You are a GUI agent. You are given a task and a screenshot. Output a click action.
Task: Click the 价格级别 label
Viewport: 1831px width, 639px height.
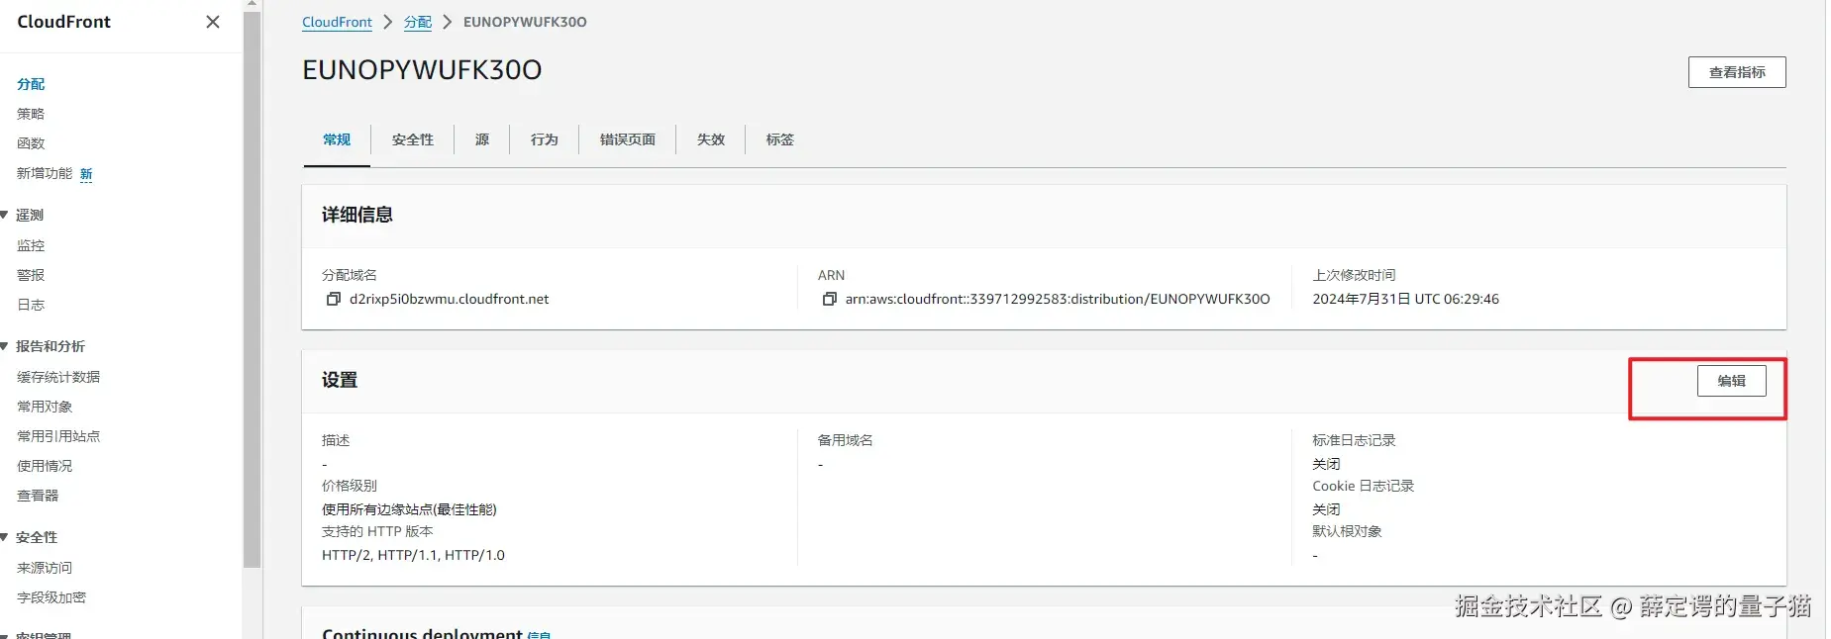(x=350, y=486)
